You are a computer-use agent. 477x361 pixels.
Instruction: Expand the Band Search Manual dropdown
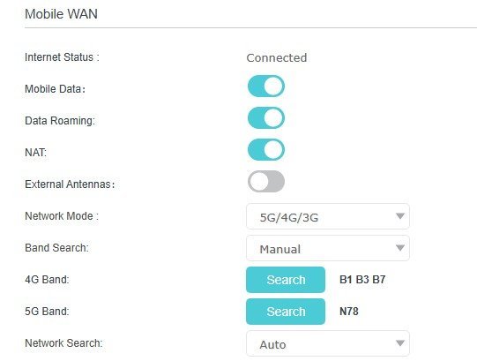(328, 248)
